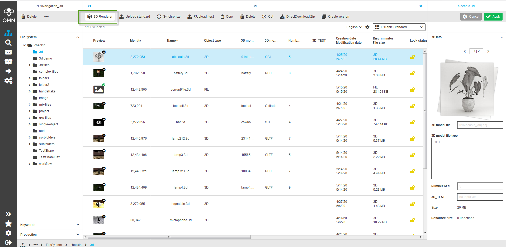Expand the 3d files folder

(30, 65)
